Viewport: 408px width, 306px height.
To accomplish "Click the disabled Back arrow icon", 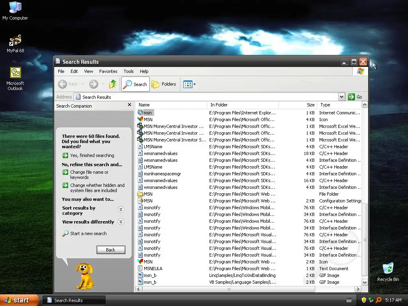I will tap(63, 84).
